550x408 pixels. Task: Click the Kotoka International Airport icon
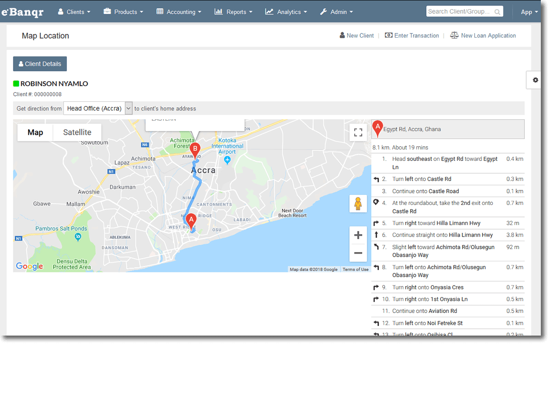[228, 160]
